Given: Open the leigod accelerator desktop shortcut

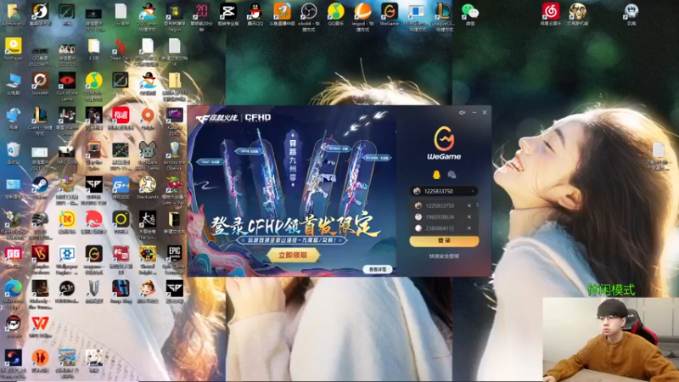Looking at the screenshot, I should click(x=362, y=16).
